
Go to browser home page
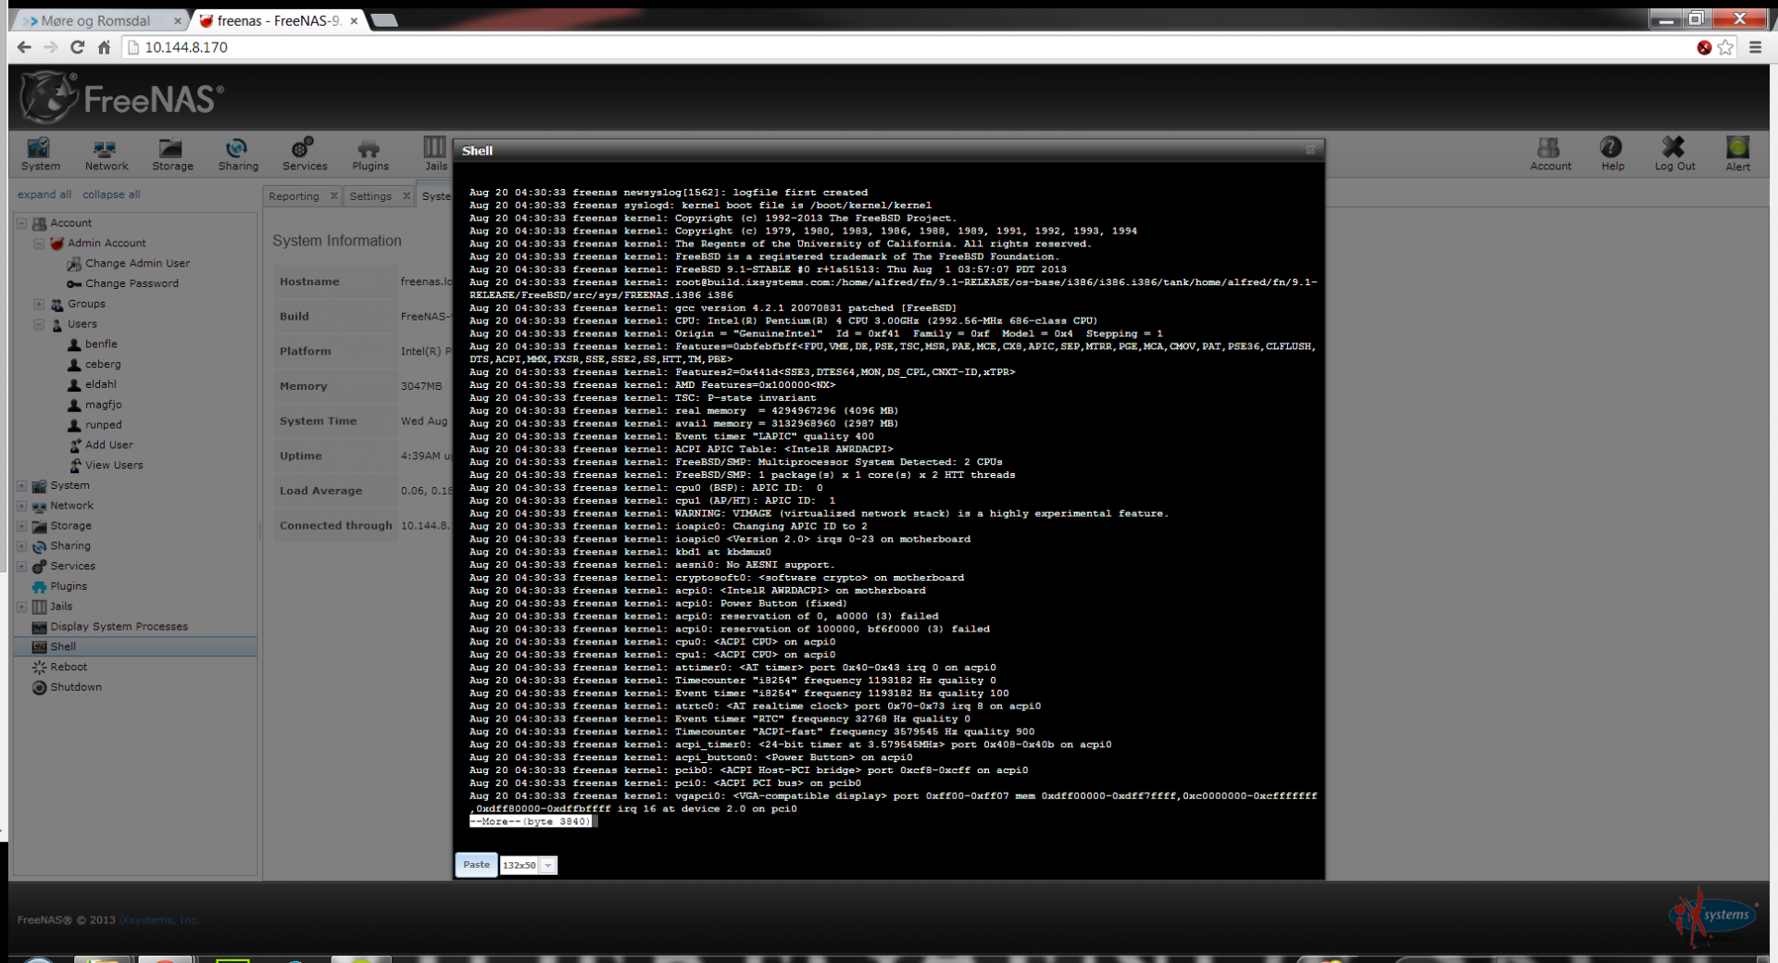click(105, 47)
